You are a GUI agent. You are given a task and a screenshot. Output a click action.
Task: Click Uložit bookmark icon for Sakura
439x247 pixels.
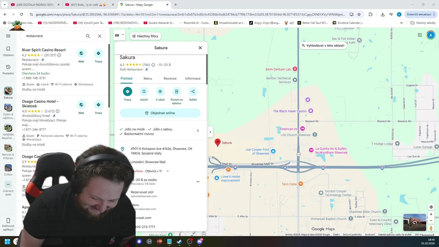pyautogui.click(x=144, y=92)
